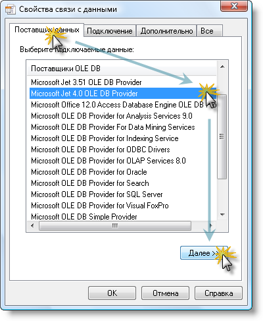
Task: Click the list's scroll up arrow
Action: 222,67
